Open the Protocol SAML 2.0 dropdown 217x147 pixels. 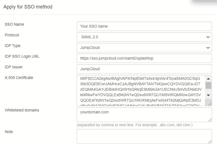click(x=144, y=37)
